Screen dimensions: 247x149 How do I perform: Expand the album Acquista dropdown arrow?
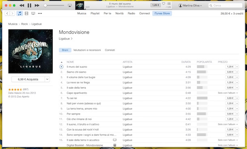click(47, 79)
